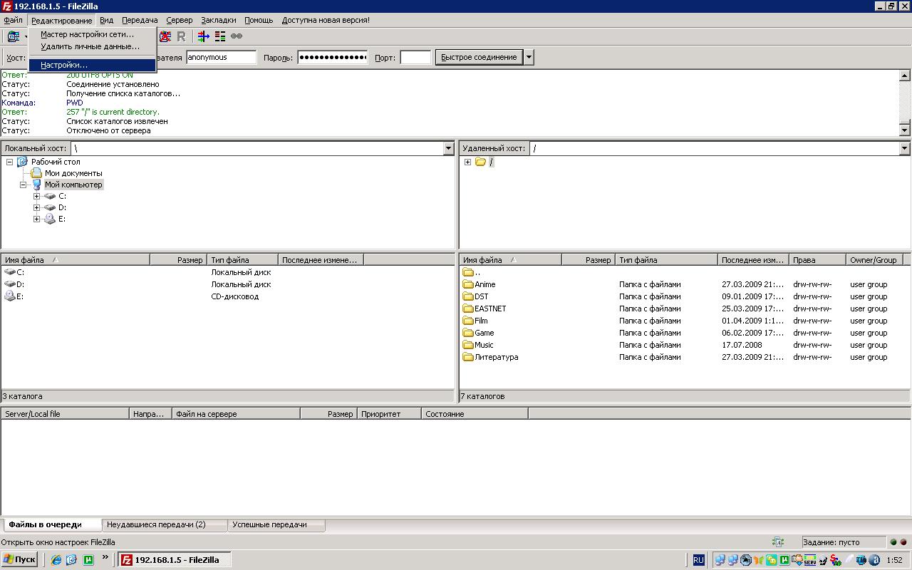
Task: Expand the D: drive tree node
Action: point(37,207)
